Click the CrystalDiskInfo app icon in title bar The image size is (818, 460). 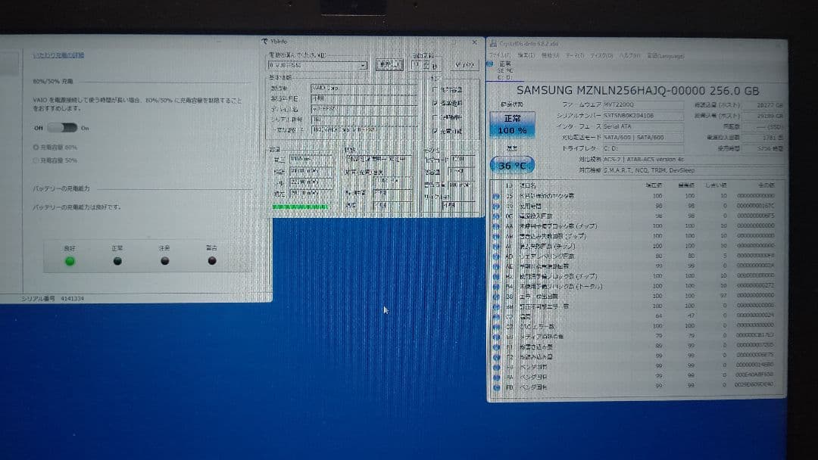pyautogui.click(x=492, y=45)
